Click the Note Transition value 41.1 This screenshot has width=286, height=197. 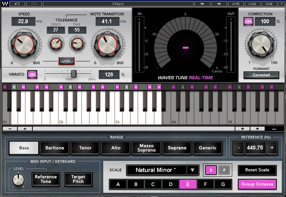pyautogui.click(x=108, y=21)
